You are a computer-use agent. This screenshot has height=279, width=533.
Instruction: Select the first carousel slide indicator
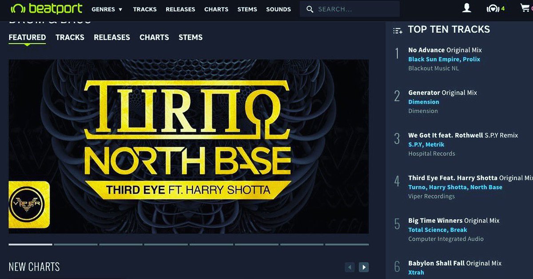tap(30, 244)
